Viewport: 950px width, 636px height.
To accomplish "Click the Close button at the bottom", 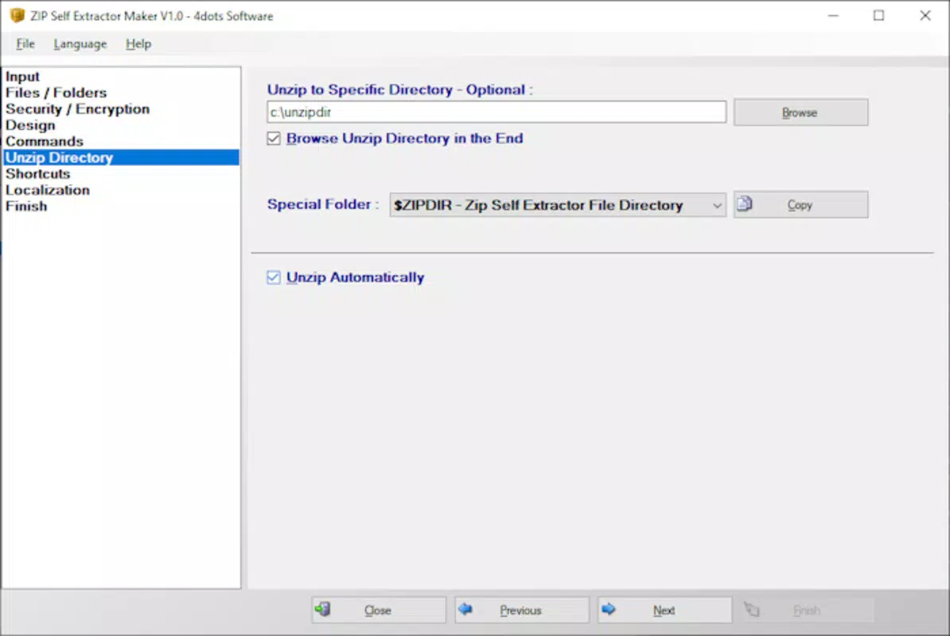I will (379, 610).
